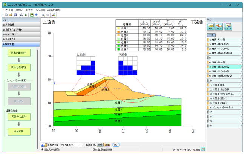Click the コピー case icon button
The height and width of the screenshot is (154, 244).
coord(219,27)
